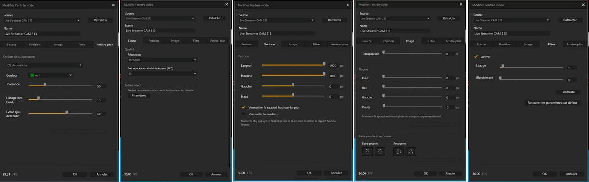The image size is (589, 182).
Task: Confirm with OK in the Position dialog
Action: pos(309,173)
